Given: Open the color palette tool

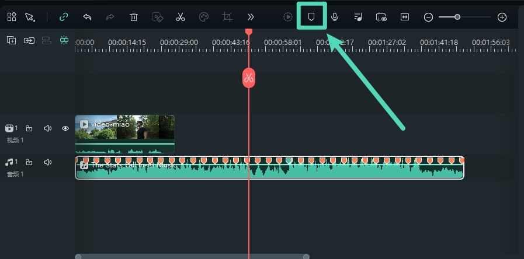Looking at the screenshot, I should point(204,17).
